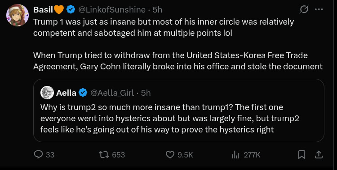The width and height of the screenshot is (337, 170).
Task: Bookmark this post
Action: pyautogui.click(x=302, y=155)
